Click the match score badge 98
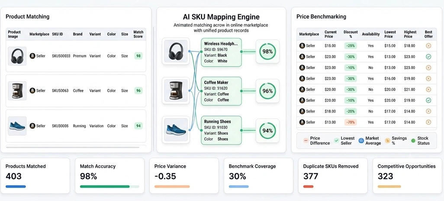 (138, 56)
